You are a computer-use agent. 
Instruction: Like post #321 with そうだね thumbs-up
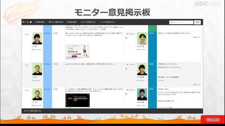coord(130,64)
